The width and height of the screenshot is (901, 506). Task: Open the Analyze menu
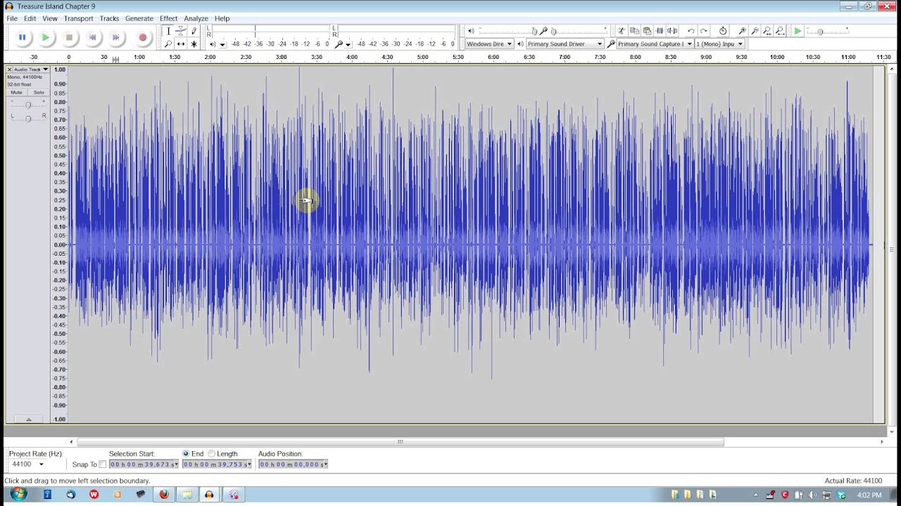pos(196,18)
